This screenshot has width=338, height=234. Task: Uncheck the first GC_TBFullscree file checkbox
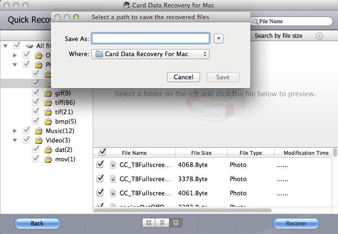tap(100, 165)
